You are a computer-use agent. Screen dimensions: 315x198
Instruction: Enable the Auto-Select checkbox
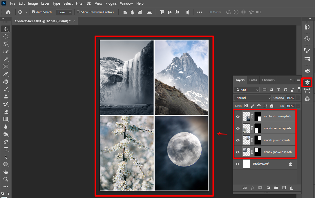tap(33, 12)
